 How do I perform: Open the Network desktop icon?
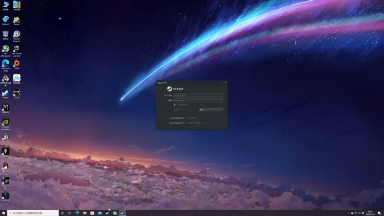click(5, 20)
